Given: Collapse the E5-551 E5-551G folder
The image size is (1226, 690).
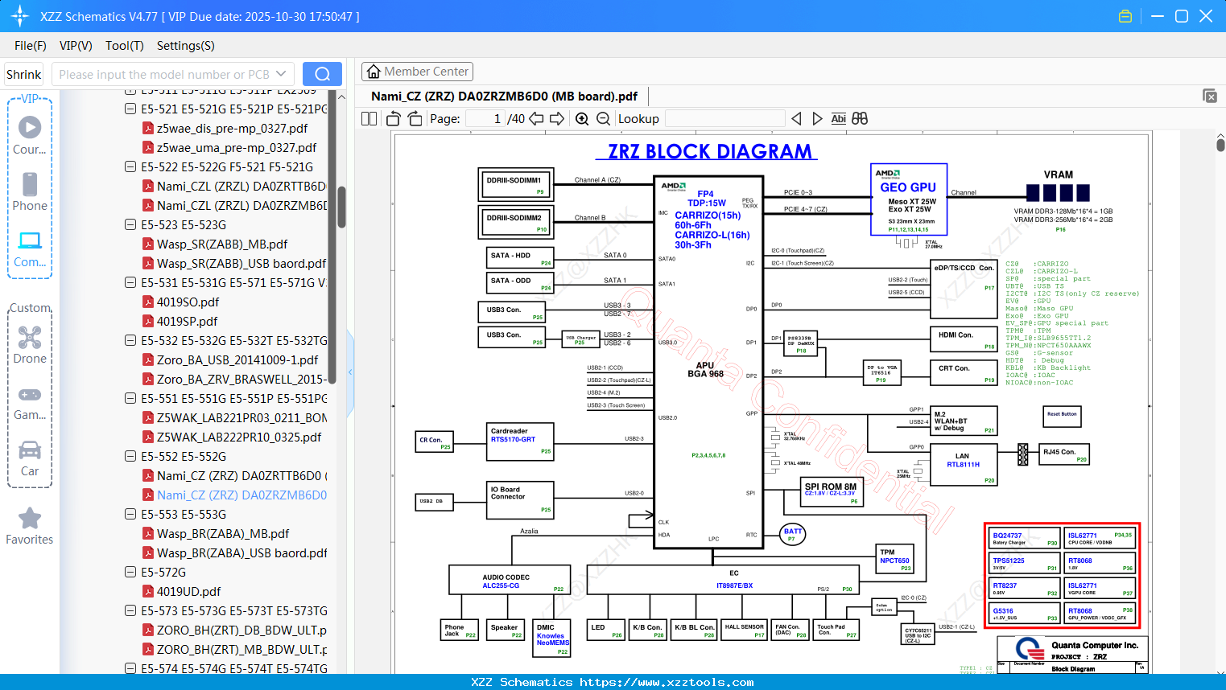Looking at the screenshot, I should click(x=130, y=398).
